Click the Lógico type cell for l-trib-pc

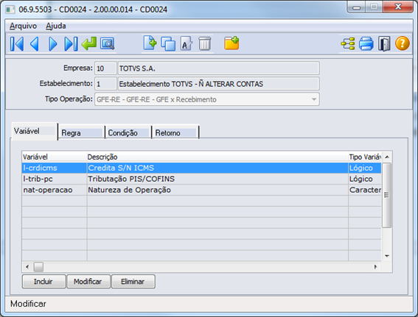tap(365, 179)
